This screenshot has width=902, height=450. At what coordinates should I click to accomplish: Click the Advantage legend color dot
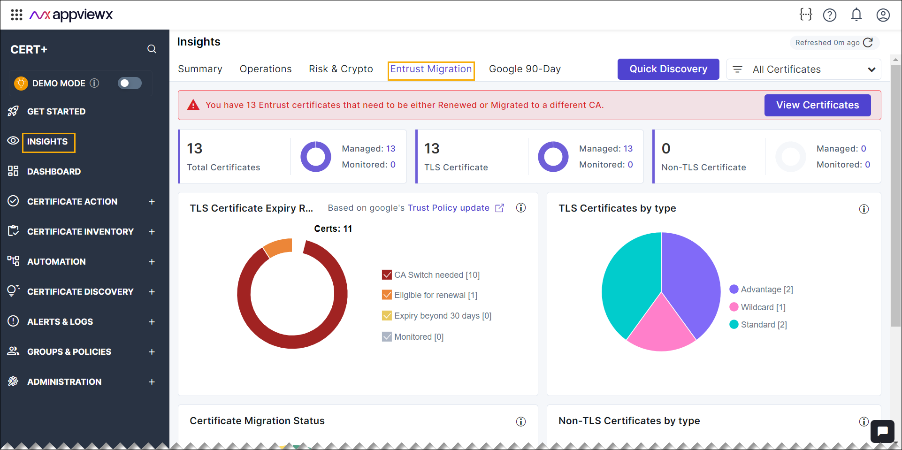point(734,289)
